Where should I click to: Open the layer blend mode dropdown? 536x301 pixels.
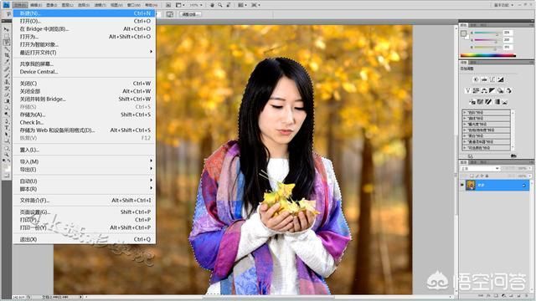point(480,168)
